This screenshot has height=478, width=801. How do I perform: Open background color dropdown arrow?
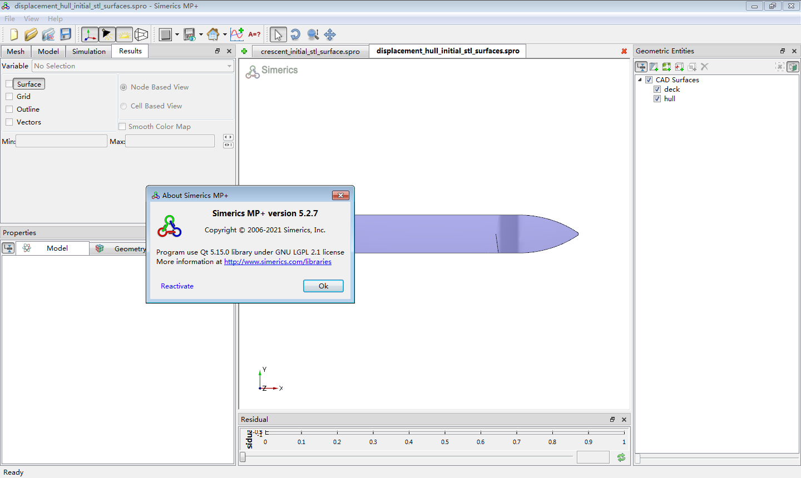click(x=177, y=34)
